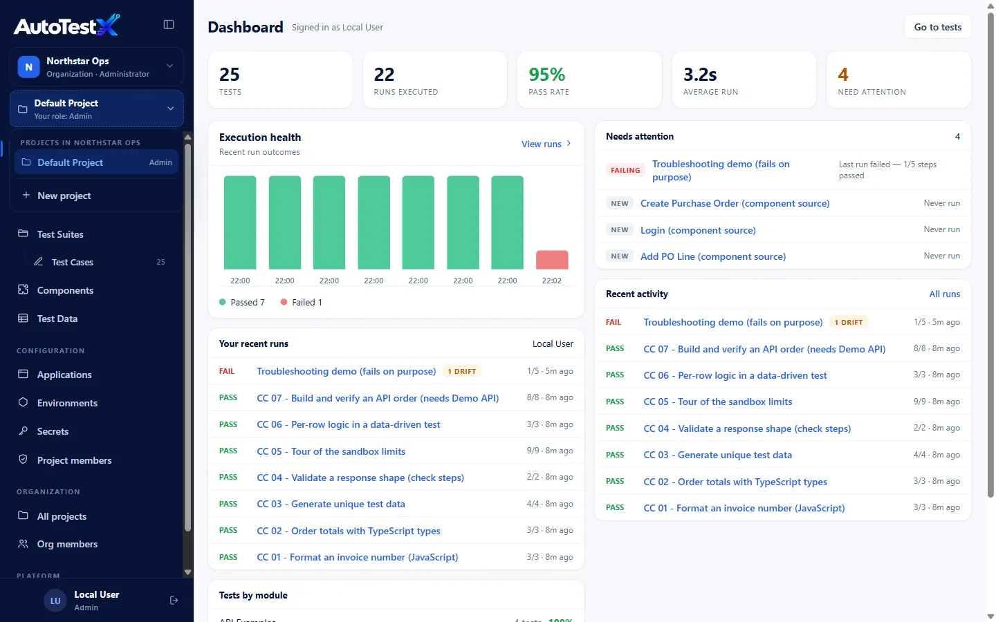Click the LU user avatar
Screen dimensions: 996x622
[x=55, y=601]
